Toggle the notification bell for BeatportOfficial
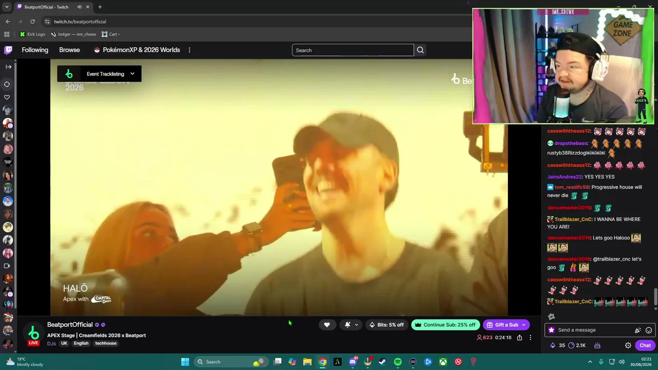 click(348, 325)
